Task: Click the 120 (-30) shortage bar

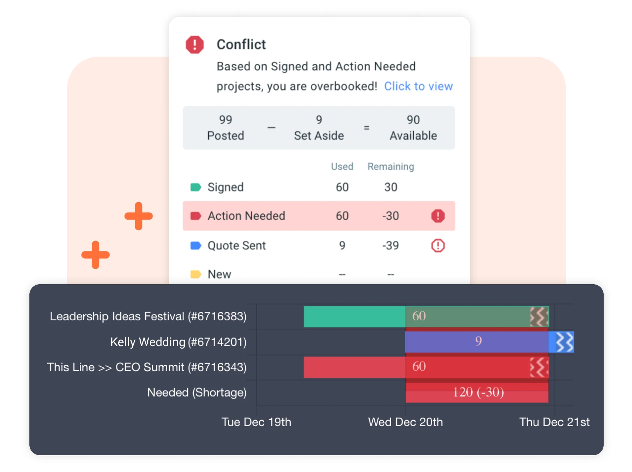Action: pos(477,393)
